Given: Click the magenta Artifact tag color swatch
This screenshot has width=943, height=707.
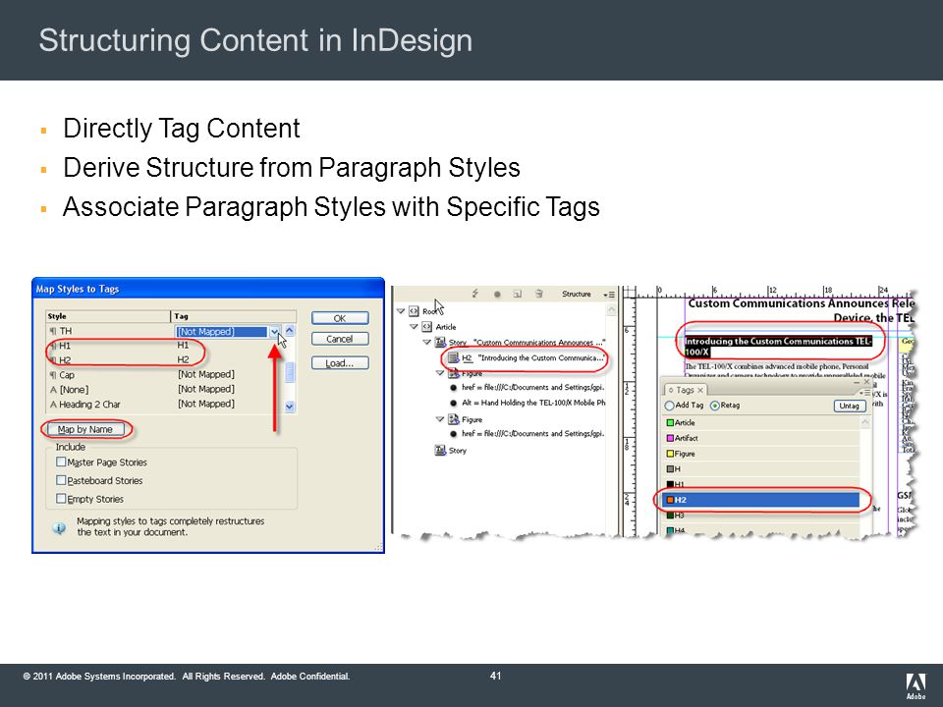Looking at the screenshot, I should 670,438.
